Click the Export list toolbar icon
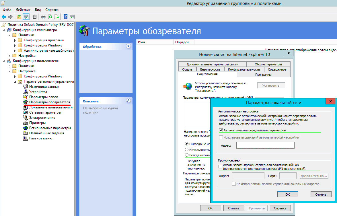Image resolution: width=337 pixels, height=216 pixels. tap(57, 17)
